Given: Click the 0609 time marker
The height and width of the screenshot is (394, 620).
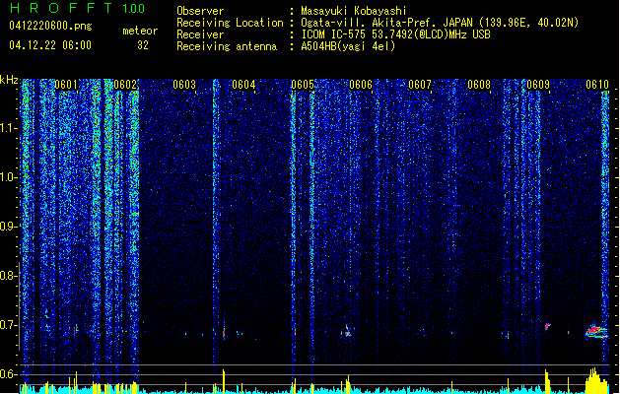Looking at the screenshot, I should click(x=538, y=85).
